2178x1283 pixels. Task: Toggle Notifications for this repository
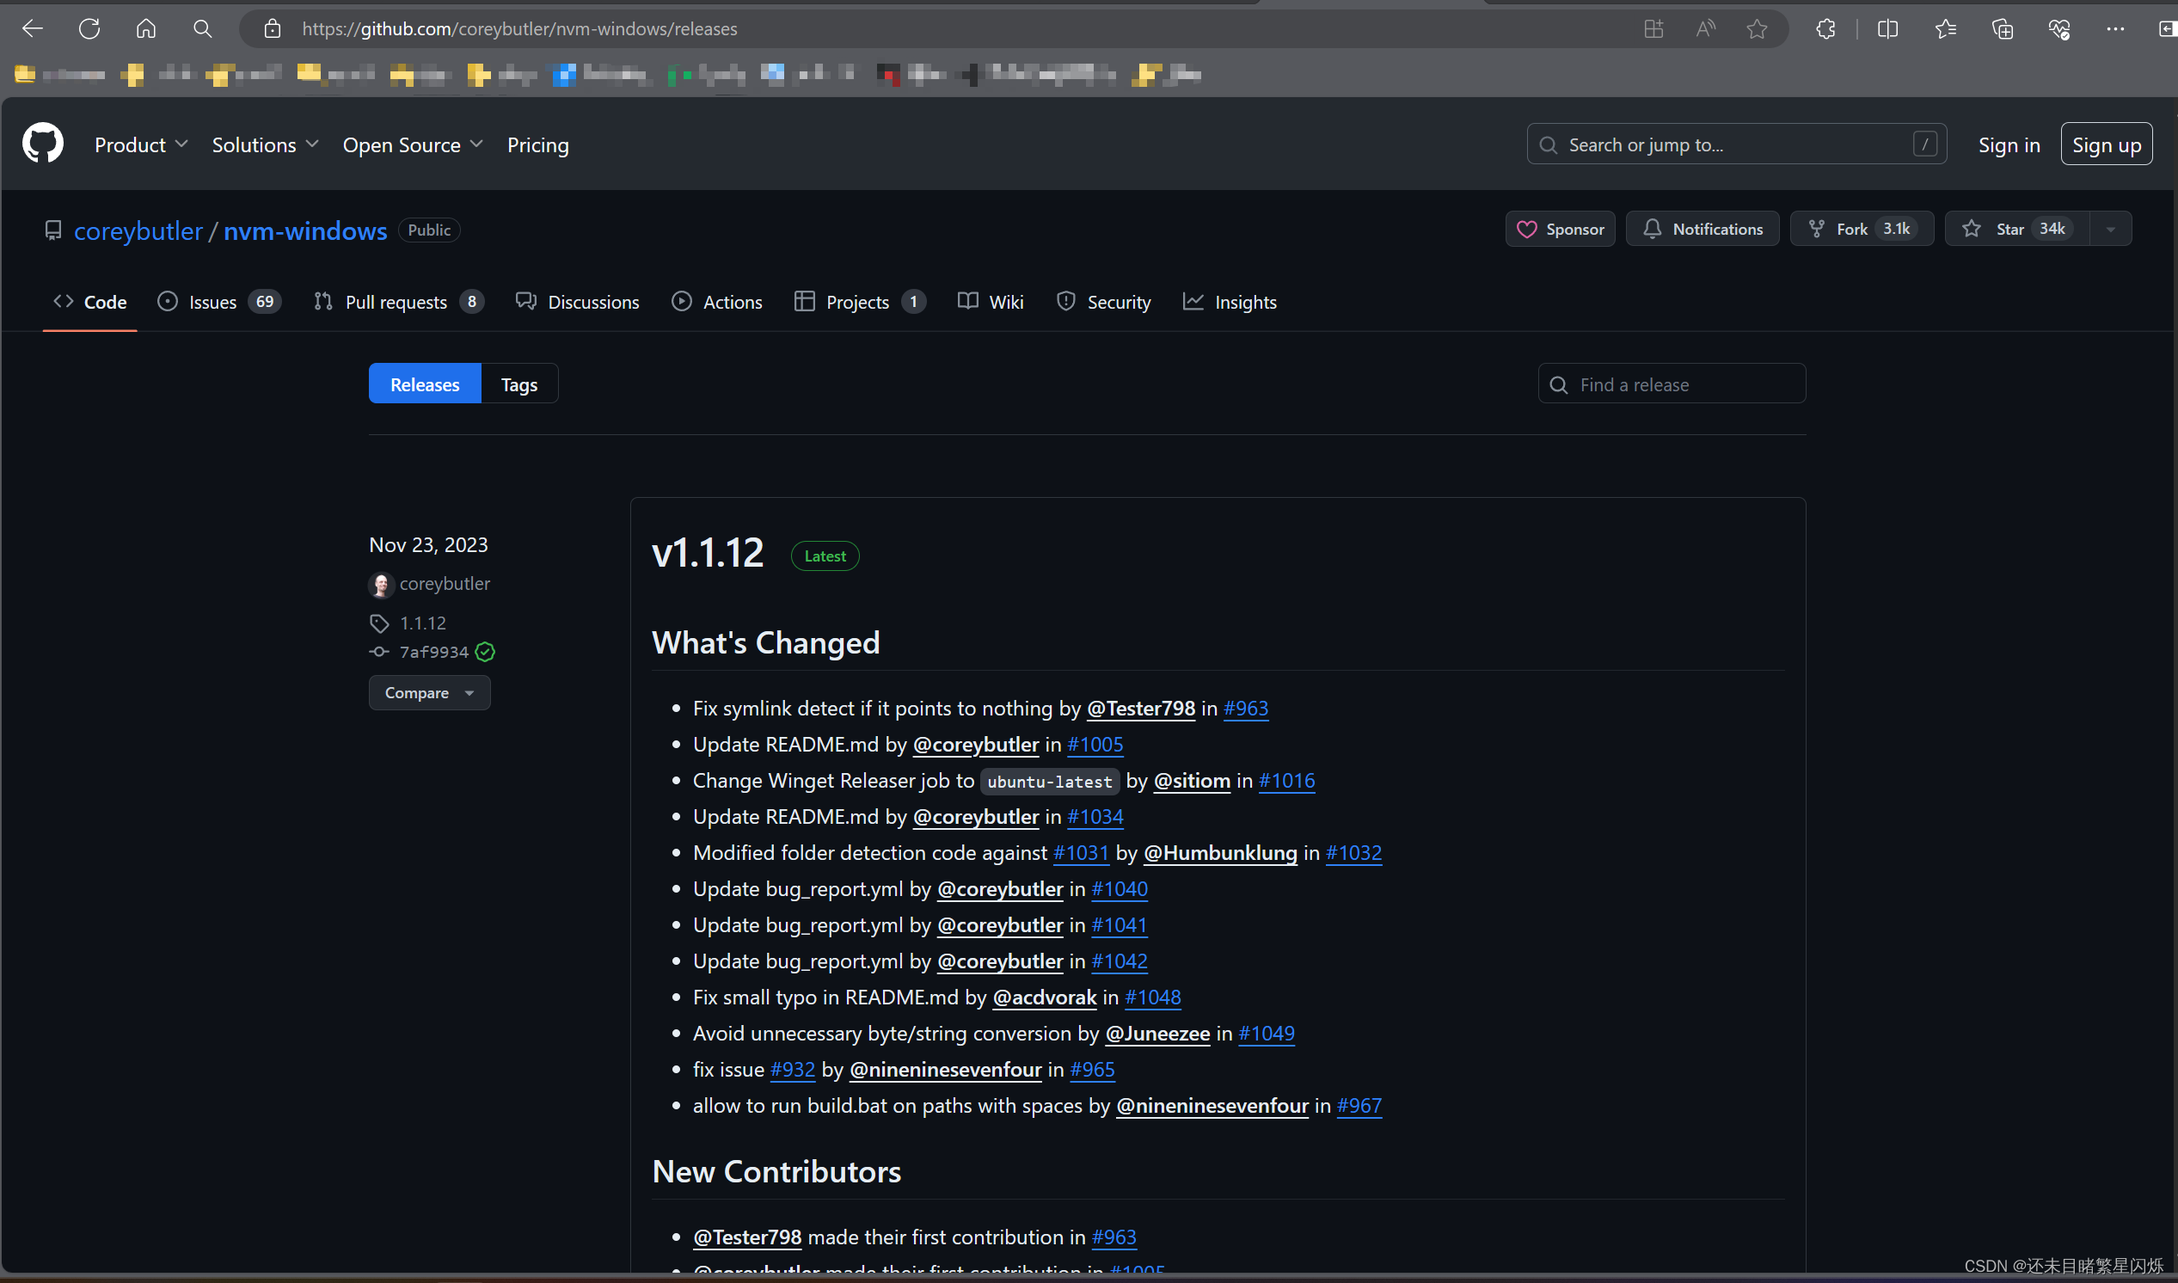pyautogui.click(x=1702, y=229)
